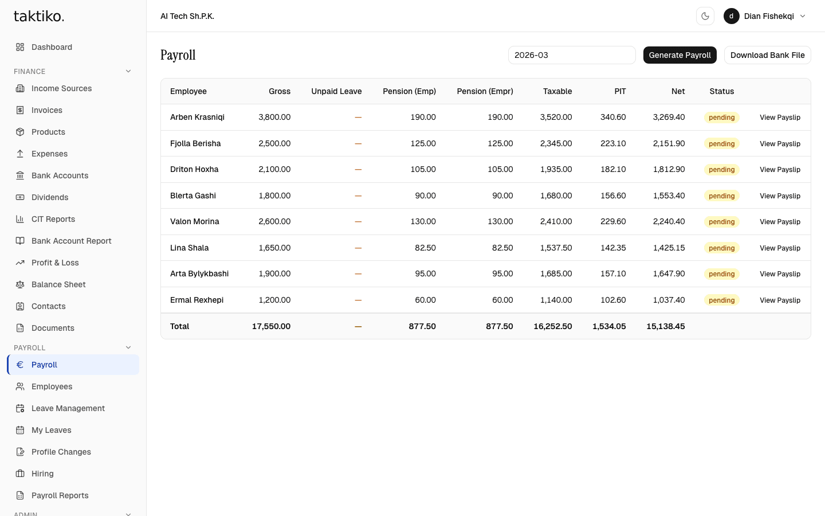Click the CIT Reports bar chart icon
This screenshot has height=516, width=825.
[21, 219]
